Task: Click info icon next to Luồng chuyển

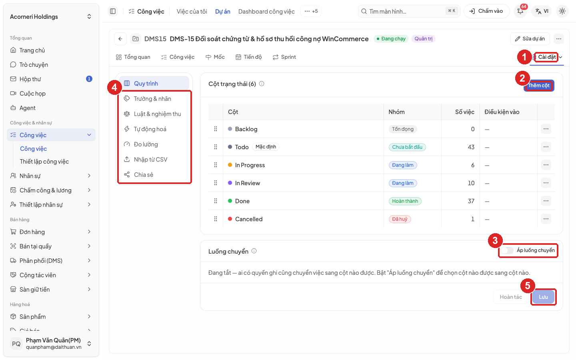Action: [254, 251]
